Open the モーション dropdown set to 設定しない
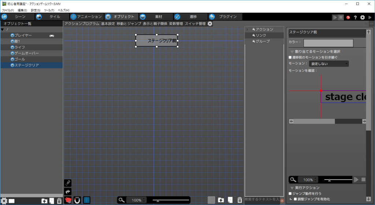The height and width of the screenshot is (205, 375). click(329, 64)
